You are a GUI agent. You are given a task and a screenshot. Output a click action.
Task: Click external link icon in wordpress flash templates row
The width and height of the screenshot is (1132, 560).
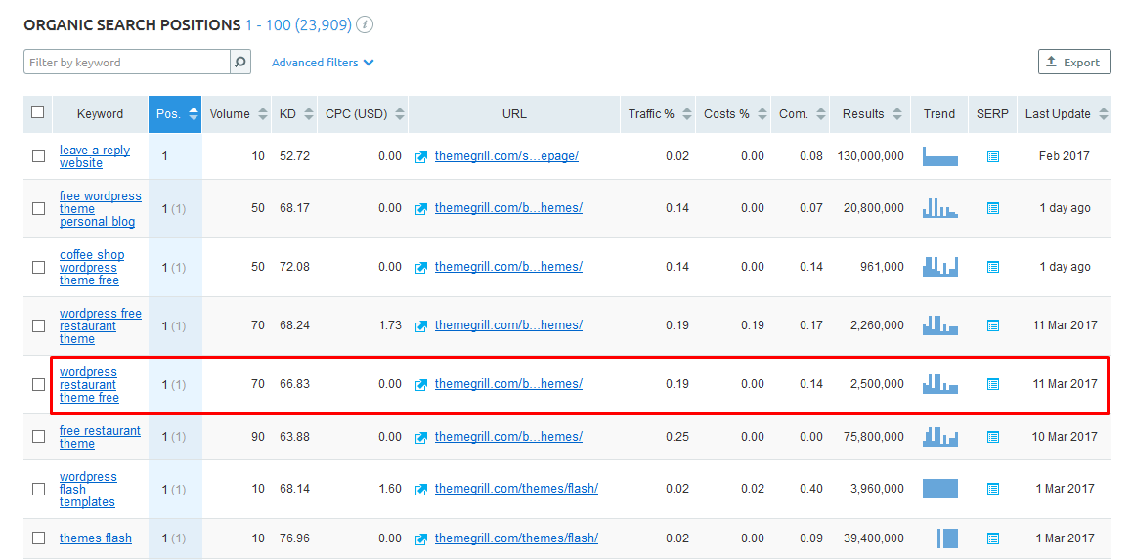coord(421,490)
